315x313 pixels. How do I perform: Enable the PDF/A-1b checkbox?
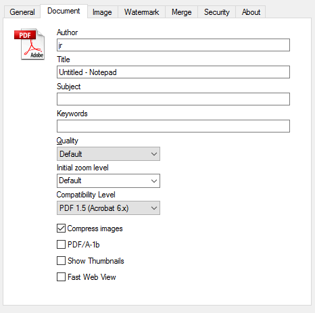[61, 245]
